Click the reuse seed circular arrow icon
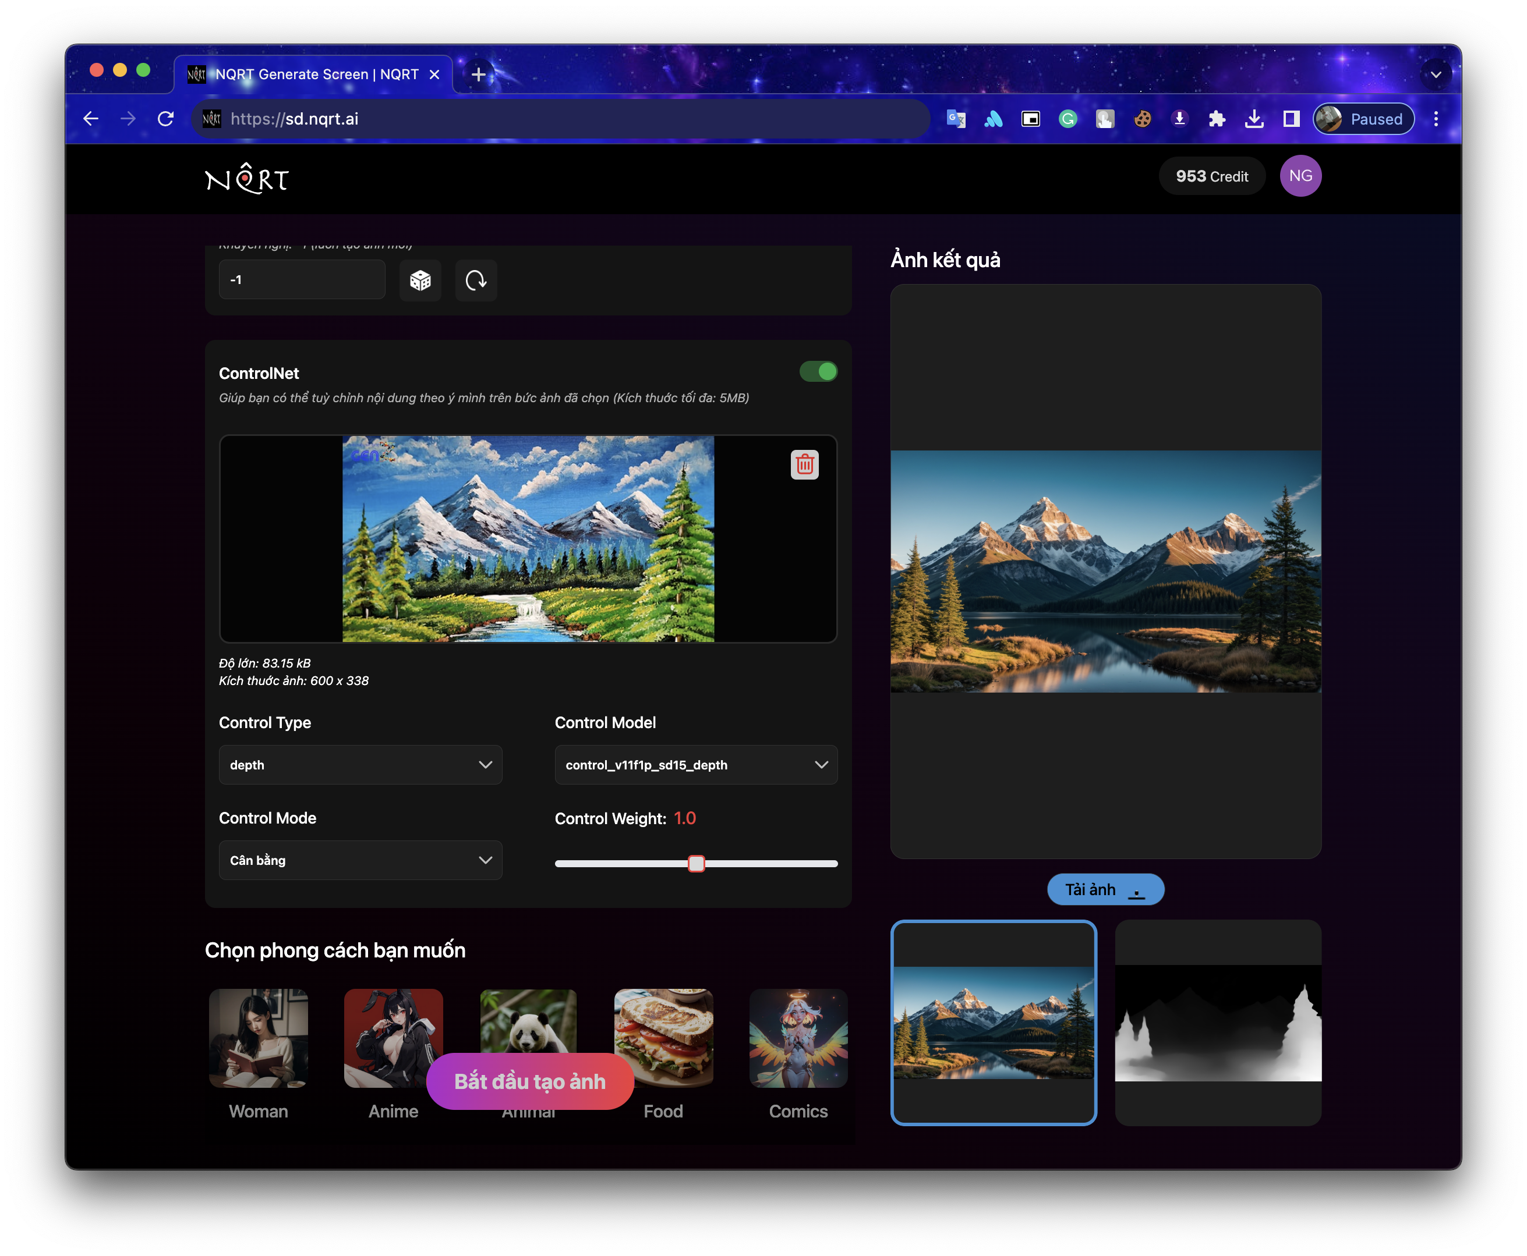Viewport: 1527px width, 1256px height. (x=476, y=280)
